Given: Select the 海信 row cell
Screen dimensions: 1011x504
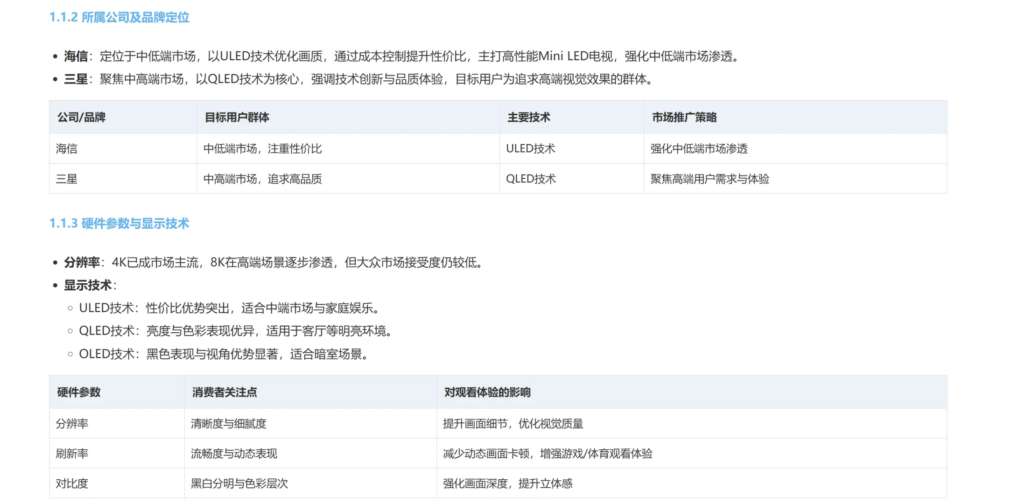Looking at the screenshot, I should [x=67, y=149].
